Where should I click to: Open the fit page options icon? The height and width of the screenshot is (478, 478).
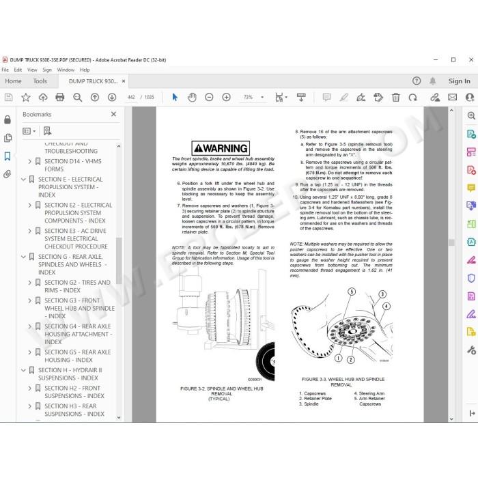coord(281,97)
